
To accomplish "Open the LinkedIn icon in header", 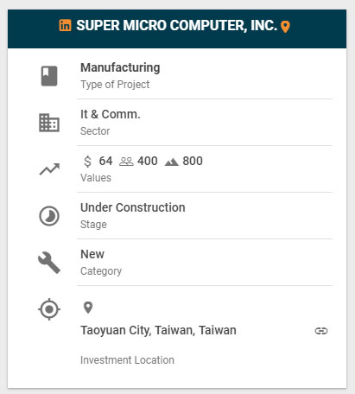I will 65,25.
